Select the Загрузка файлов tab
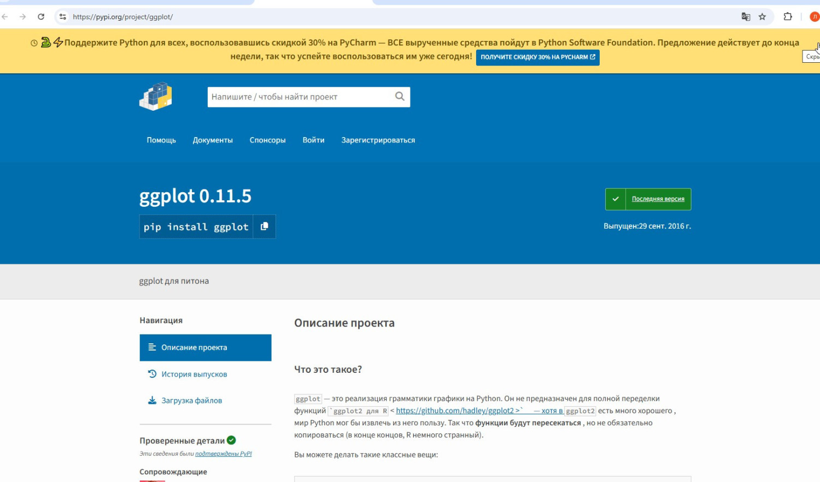 [191, 401]
